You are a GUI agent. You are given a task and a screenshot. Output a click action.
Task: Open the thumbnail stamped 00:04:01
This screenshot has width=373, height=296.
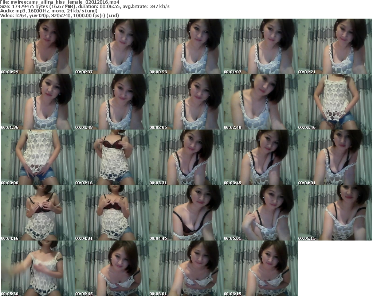[x=335, y=157]
